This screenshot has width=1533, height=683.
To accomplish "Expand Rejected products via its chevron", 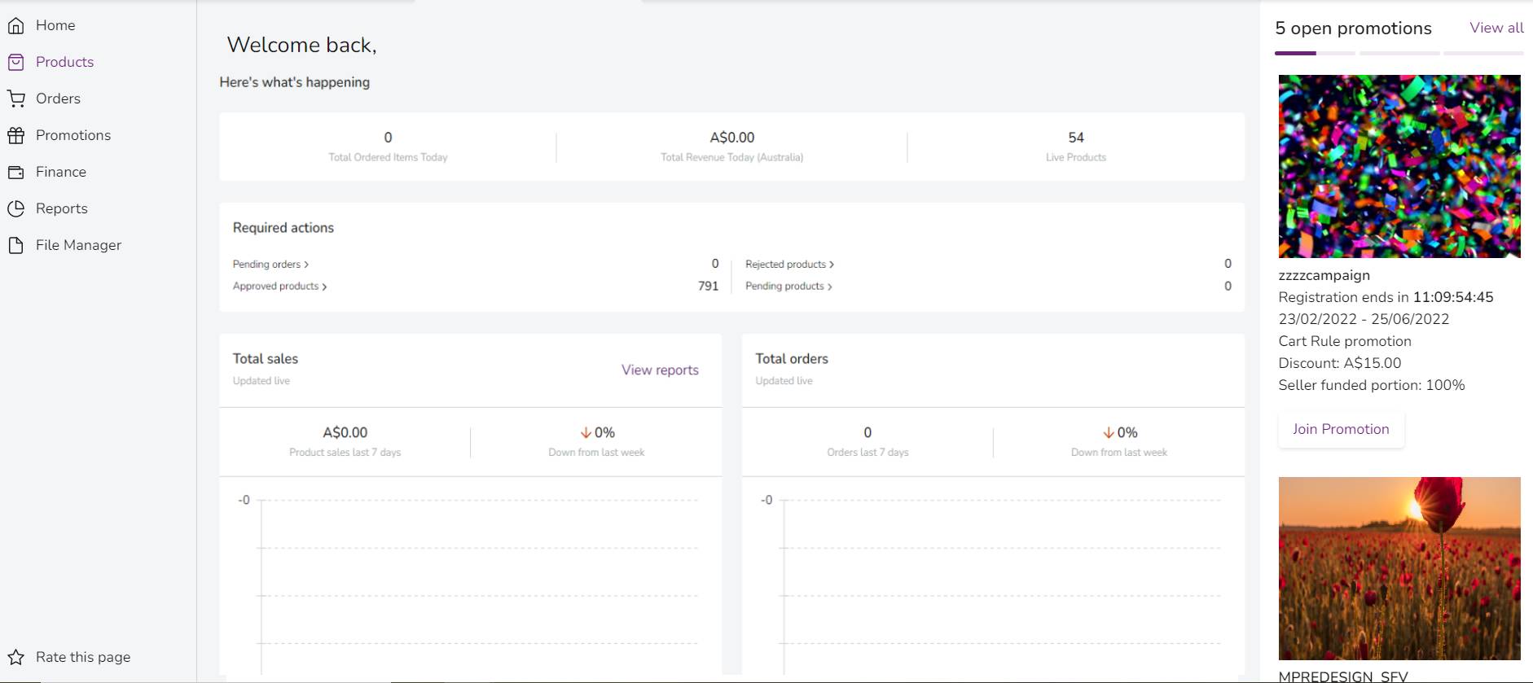I will (832, 265).
